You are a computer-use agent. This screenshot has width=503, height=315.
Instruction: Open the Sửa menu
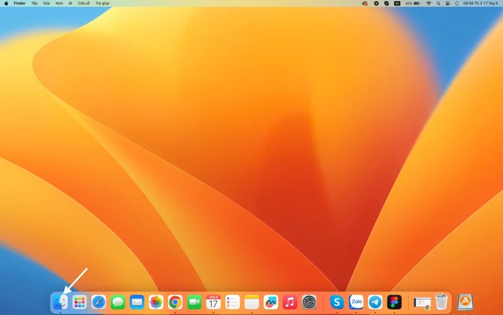click(46, 3)
